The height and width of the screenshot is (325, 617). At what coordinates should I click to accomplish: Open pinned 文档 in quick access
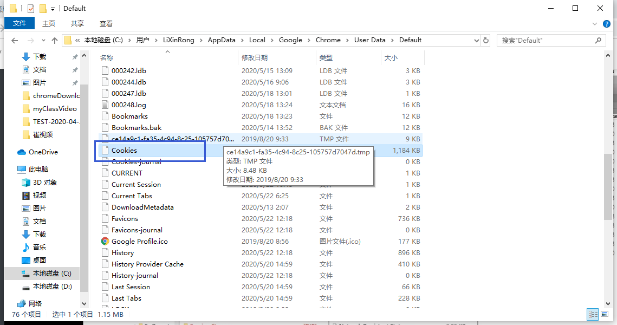[40, 70]
